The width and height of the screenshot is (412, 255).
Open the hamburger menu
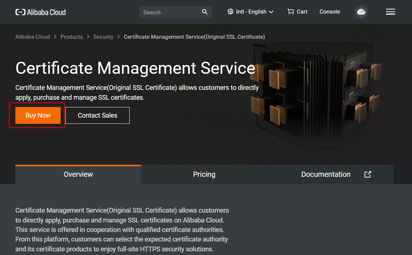click(390, 12)
